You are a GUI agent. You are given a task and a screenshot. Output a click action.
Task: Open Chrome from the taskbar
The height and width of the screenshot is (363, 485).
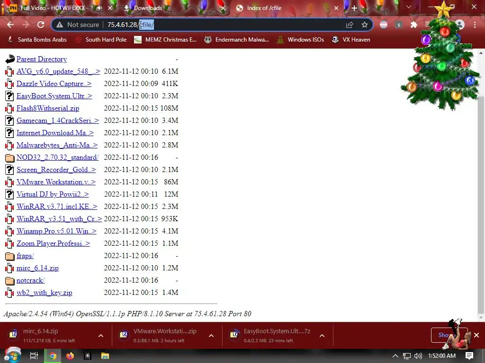point(53,356)
